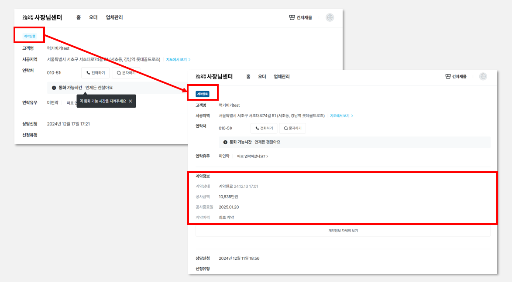Viewport: 512px width, 282px height.
Task: Click info icon beside 통화 가능시간 in front window
Action: coord(225,142)
